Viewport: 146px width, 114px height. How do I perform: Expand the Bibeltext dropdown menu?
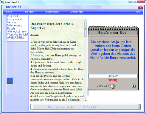pos(31,12)
